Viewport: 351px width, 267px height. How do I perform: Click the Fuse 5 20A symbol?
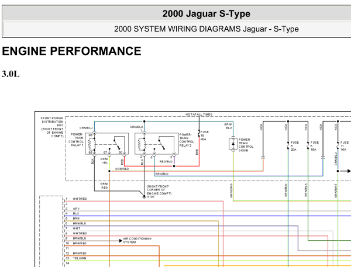pyautogui.click(x=288, y=145)
